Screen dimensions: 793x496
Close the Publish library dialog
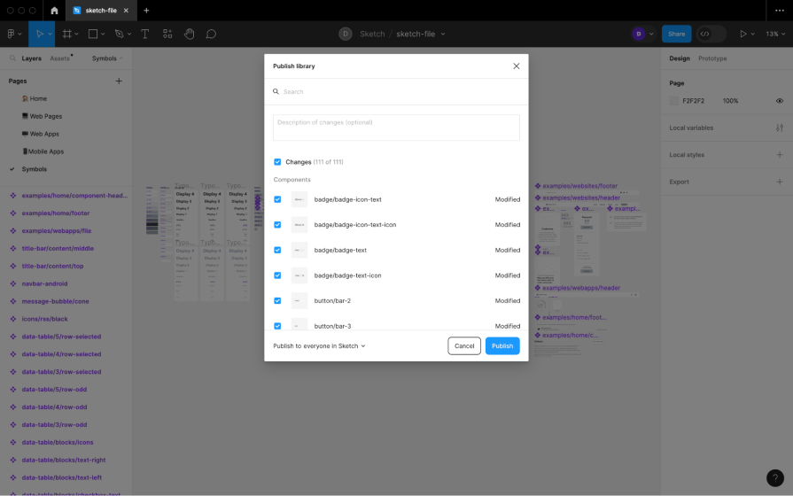[x=517, y=66]
